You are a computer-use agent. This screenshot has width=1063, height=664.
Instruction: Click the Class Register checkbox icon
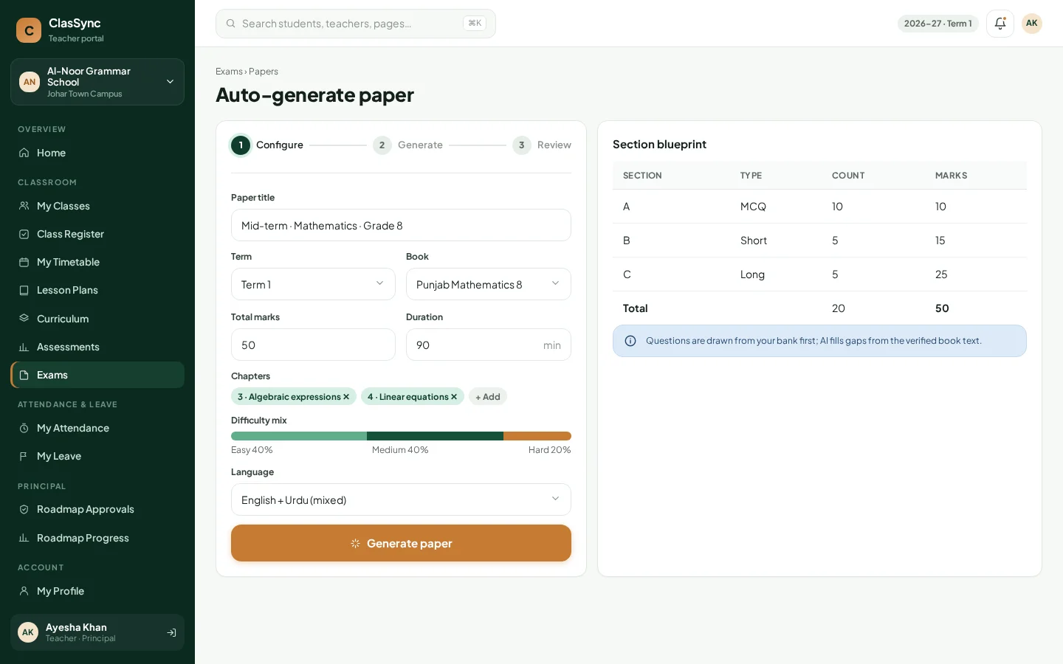pyautogui.click(x=24, y=234)
